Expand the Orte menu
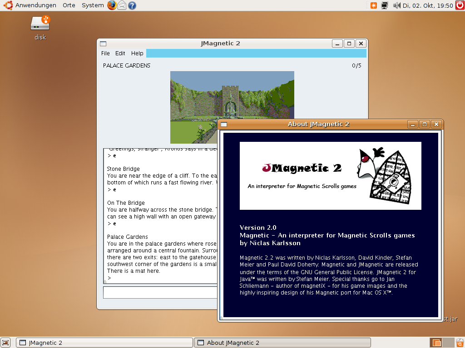The image size is (465, 348). click(x=69, y=5)
